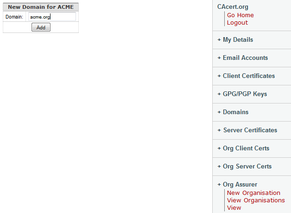Viewport: 291px width, 213px height.
Task: Click the Logout link
Action: [x=237, y=23]
